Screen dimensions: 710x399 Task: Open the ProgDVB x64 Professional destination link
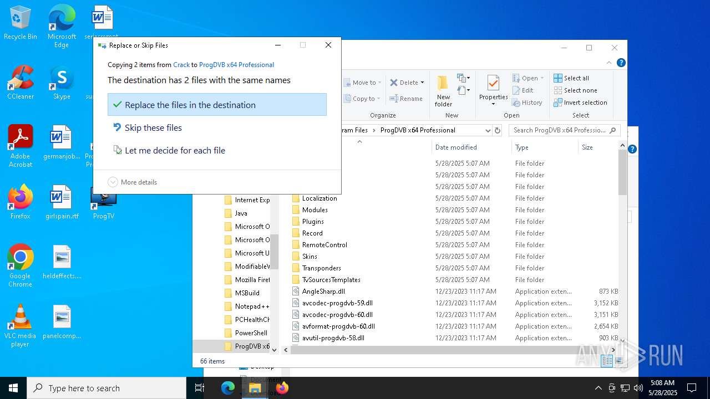pyautogui.click(x=236, y=65)
